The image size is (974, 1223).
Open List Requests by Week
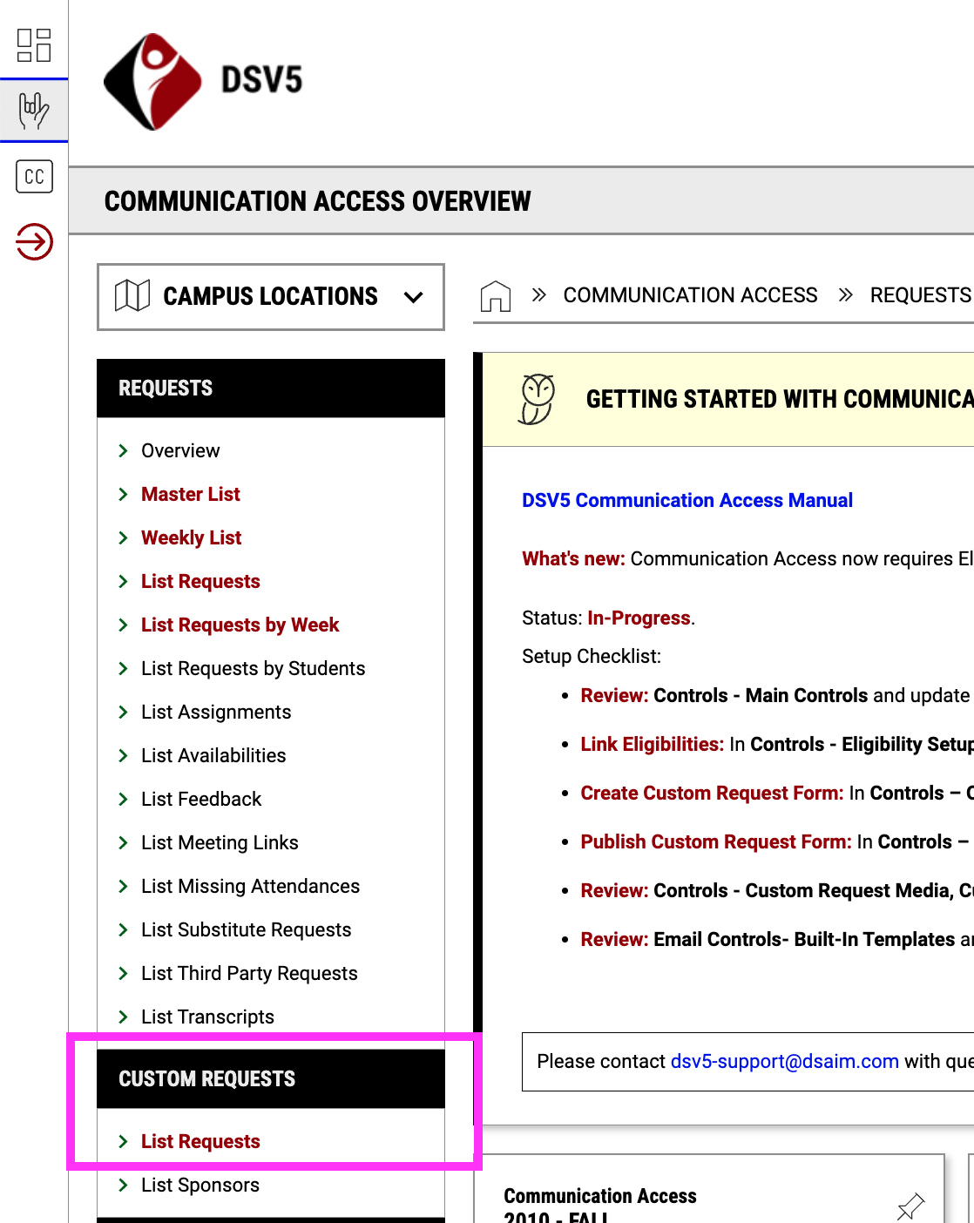(x=240, y=625)
